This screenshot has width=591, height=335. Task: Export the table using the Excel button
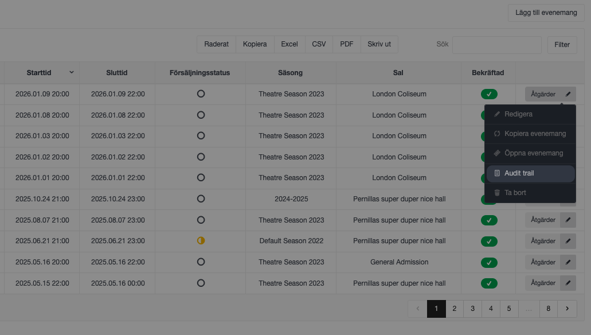coord(289,44)
